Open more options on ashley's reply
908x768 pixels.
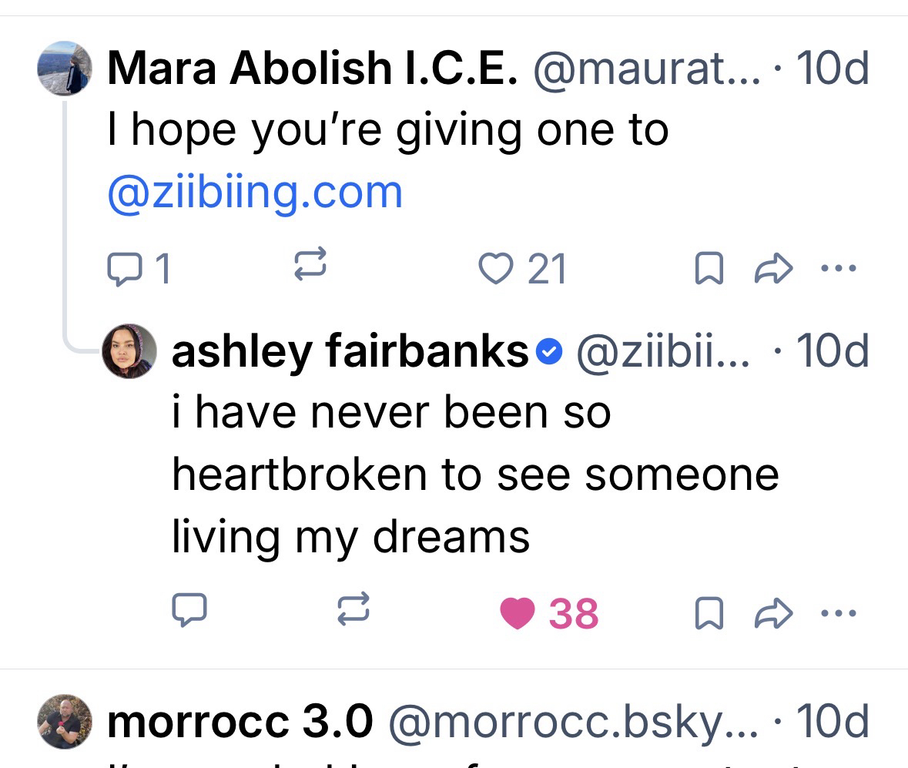(x=838, y=613)
